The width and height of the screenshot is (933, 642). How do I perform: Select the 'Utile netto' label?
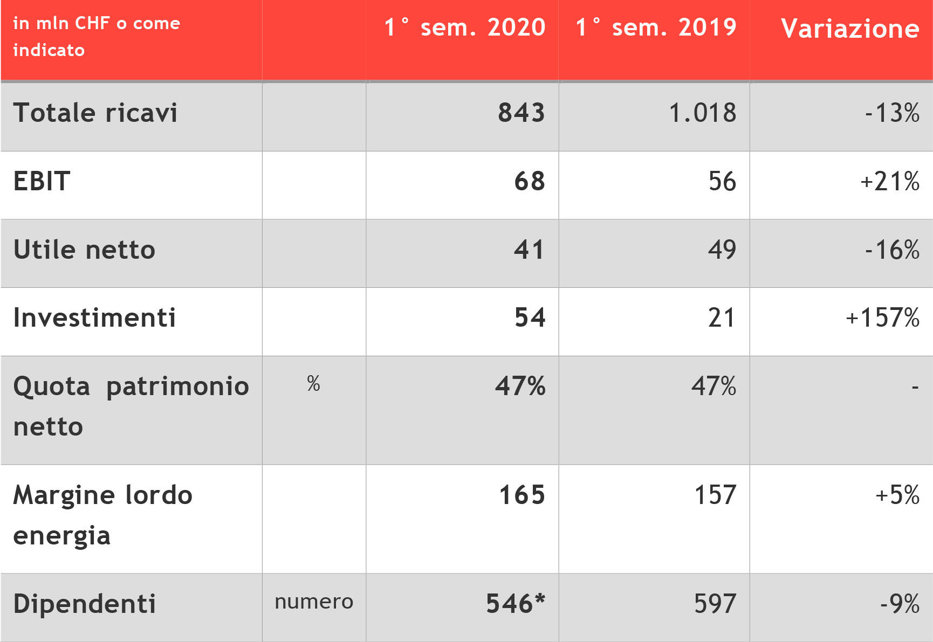[85, 250]
